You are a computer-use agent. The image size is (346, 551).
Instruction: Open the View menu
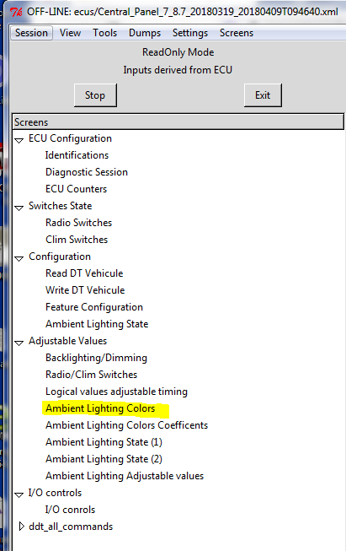click(x=70, y=33)
